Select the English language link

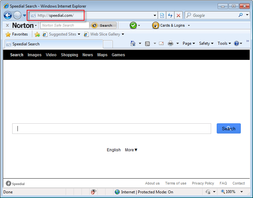(x=114, y=150)
